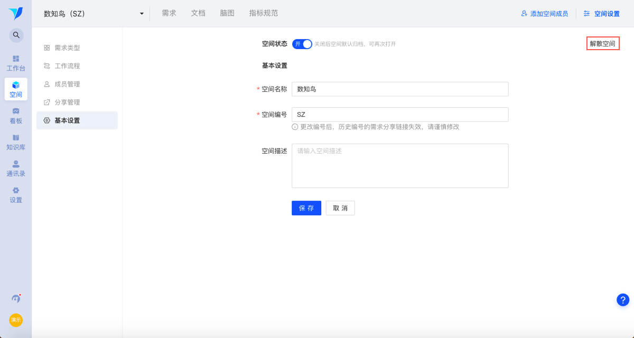Select 基本设置 settings menu item
Image resolution: width=634 pixels, height=338 pixels.
pos(77,120)
